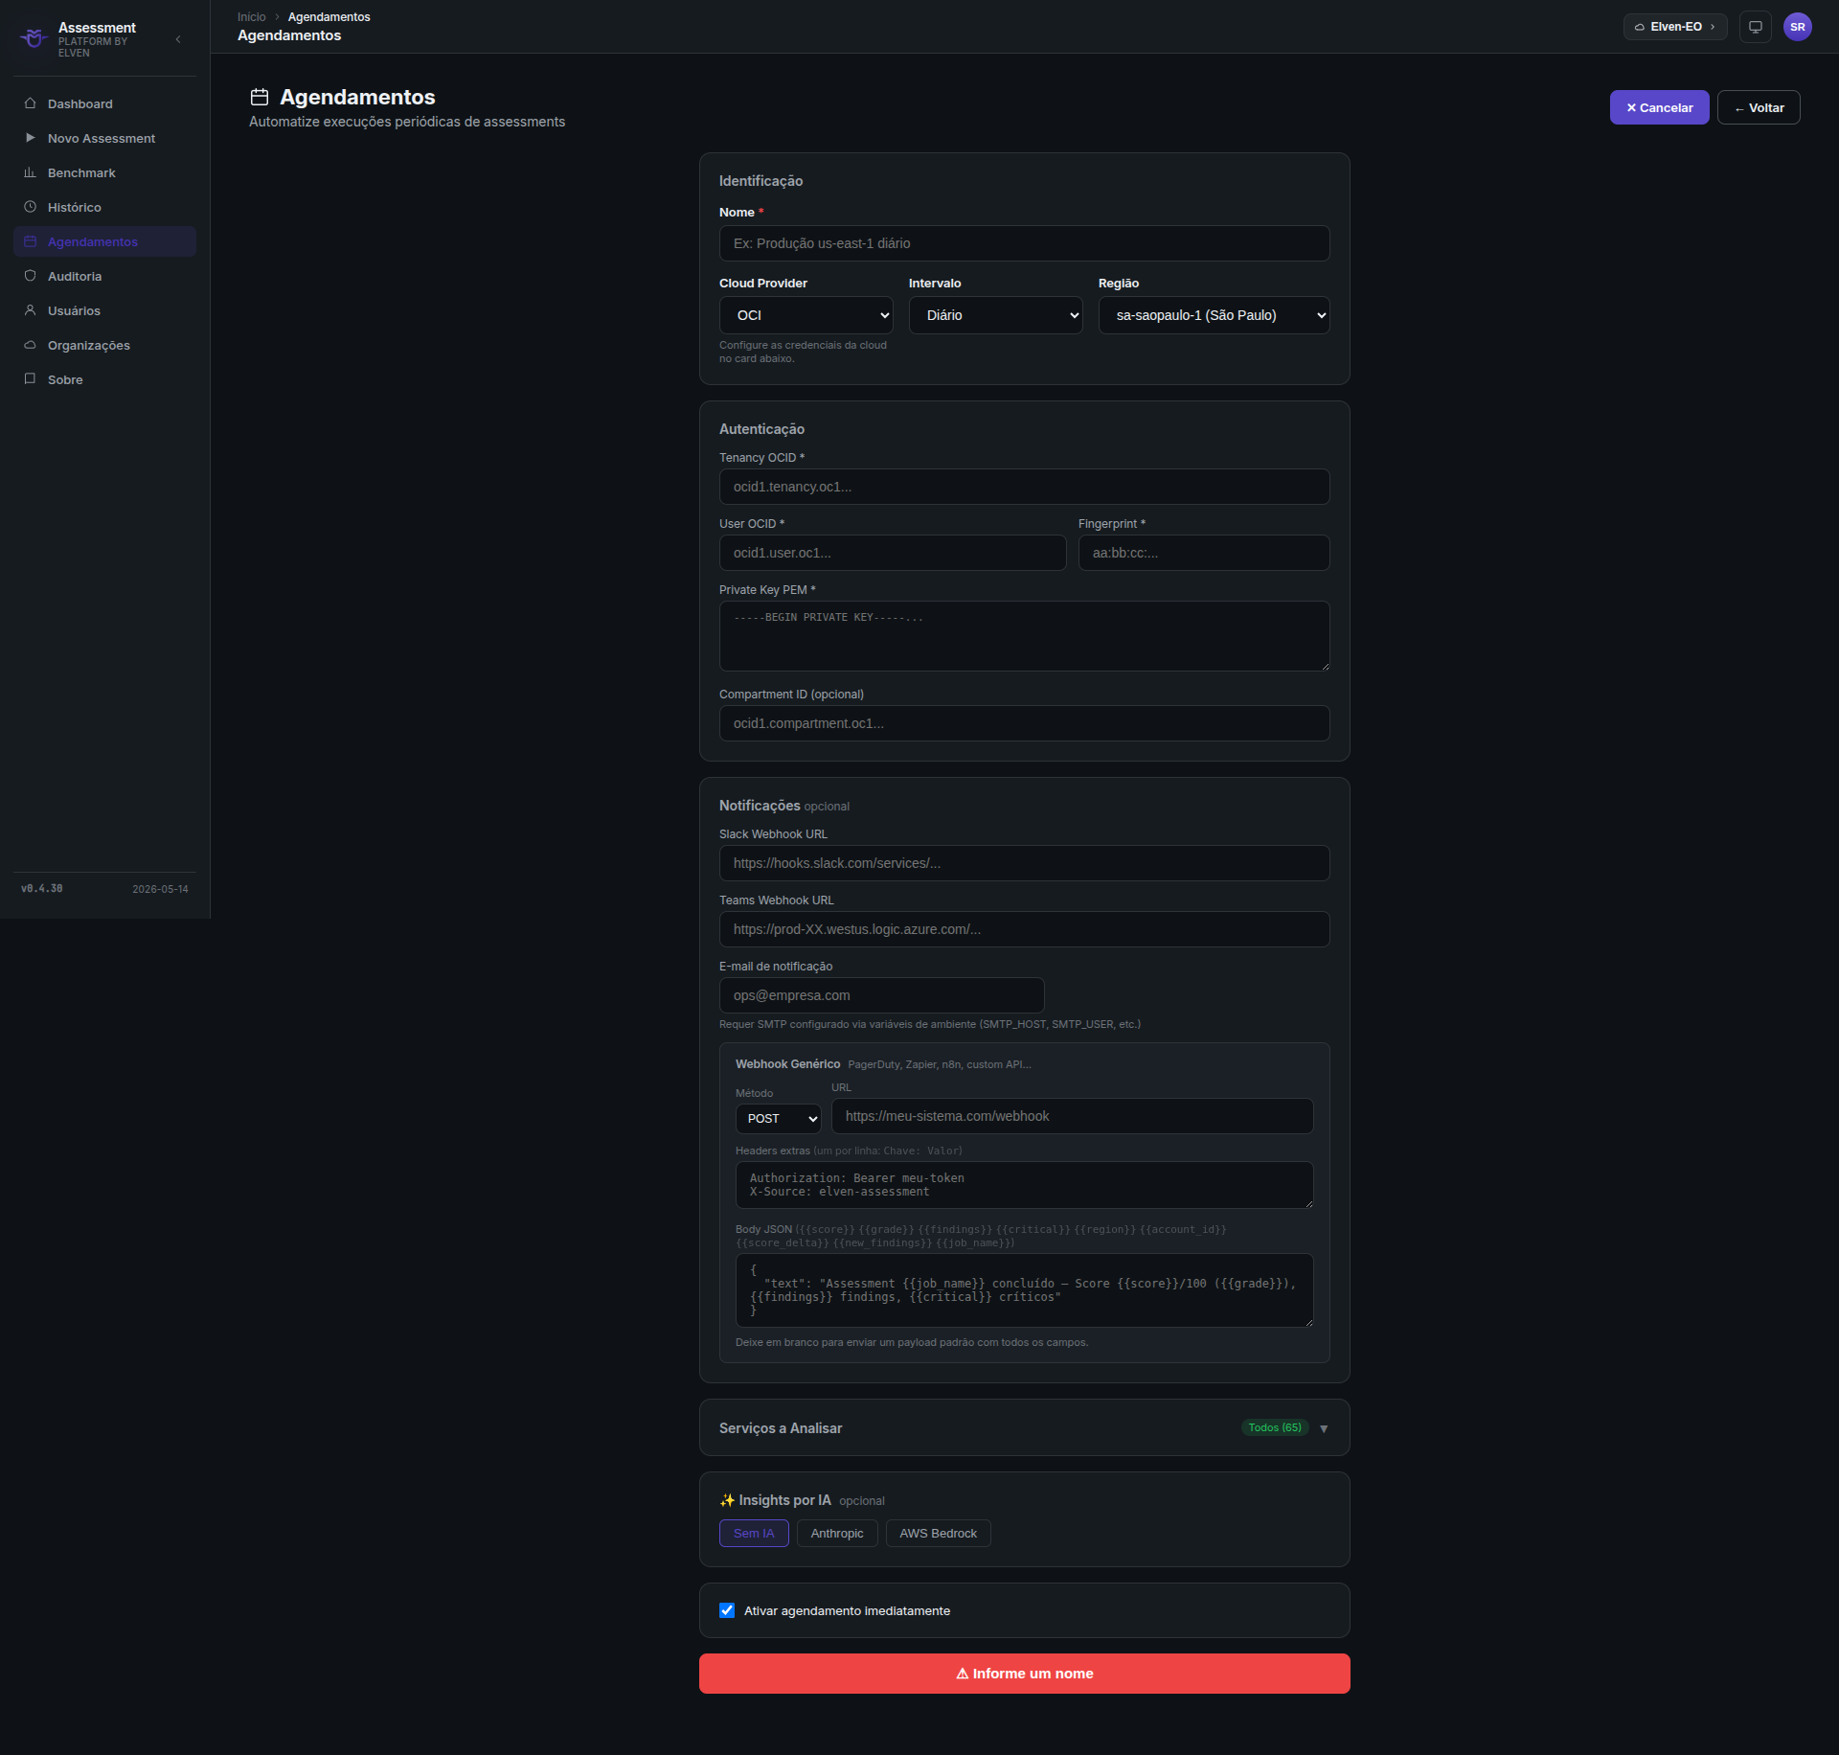Click the Tenancy OCID input field

click(1024, 487)
